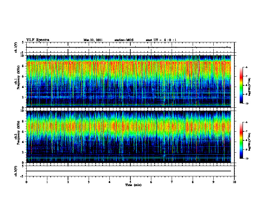Click the ch.3(V) waveform trace panel
Image resolution: width=264 pixels, height=204 pixels.
point(130,171)
